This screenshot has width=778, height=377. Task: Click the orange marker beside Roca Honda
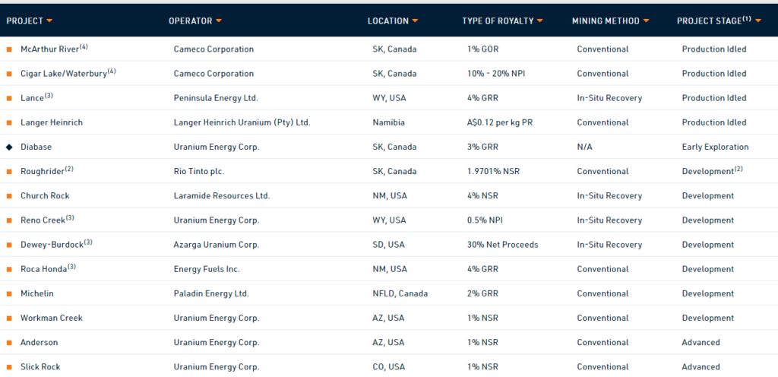coord(9,269)
